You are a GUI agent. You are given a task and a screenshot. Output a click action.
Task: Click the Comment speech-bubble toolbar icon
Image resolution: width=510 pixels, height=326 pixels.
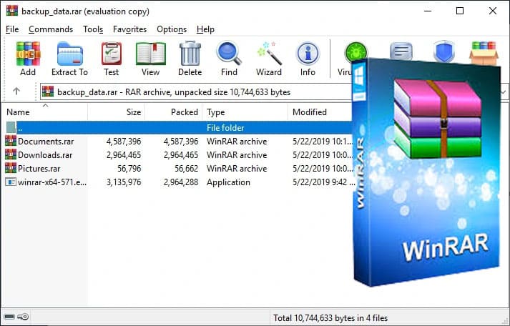click(x=401, y=51)
